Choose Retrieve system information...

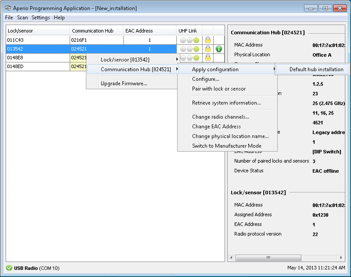click(227, 102)
